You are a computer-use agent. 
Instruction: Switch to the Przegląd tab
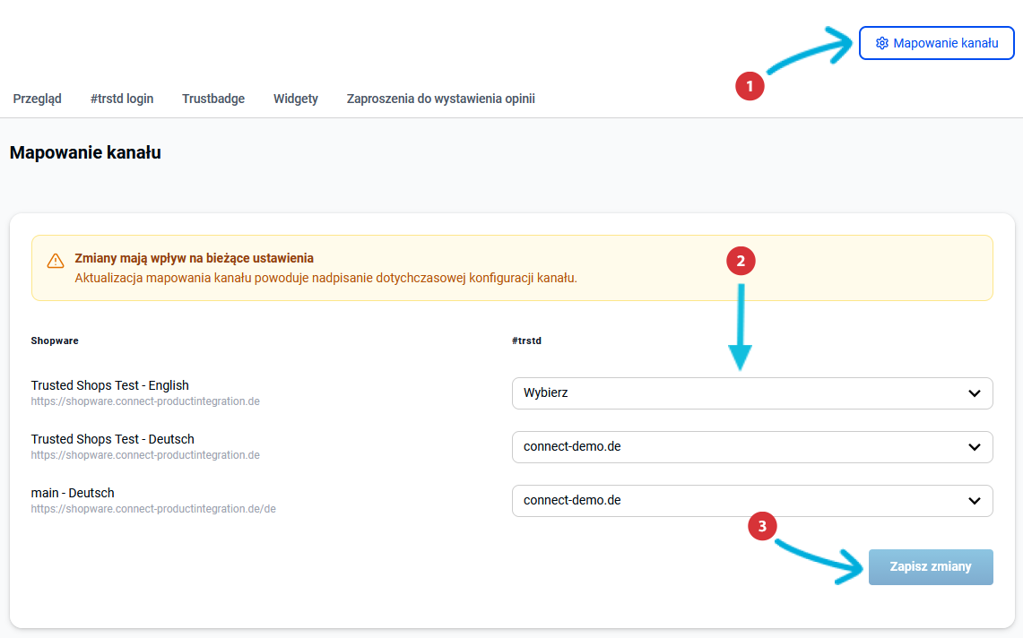(38, 99)
